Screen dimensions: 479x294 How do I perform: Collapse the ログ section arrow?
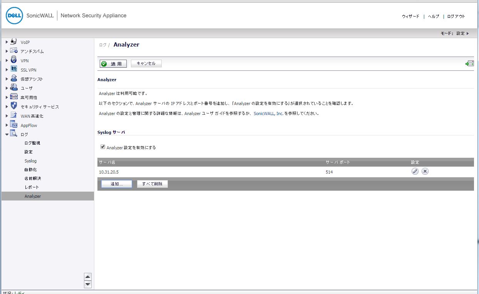click(7, 134)
